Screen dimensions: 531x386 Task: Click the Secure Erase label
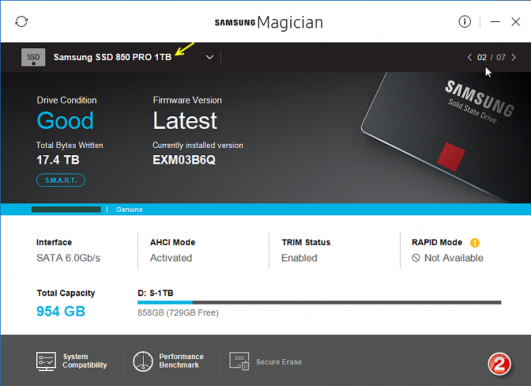279,362
